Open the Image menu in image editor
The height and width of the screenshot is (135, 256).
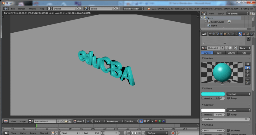23,121
